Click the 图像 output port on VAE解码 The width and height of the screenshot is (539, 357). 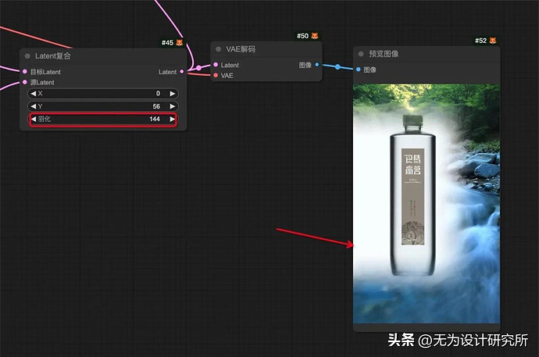pos(316,65)
